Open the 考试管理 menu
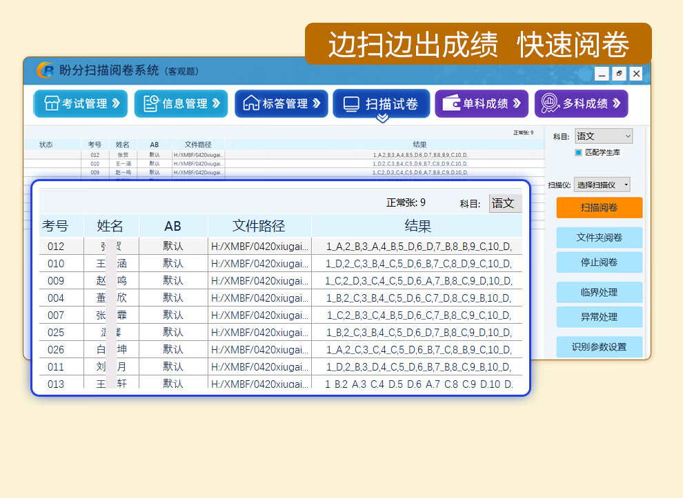The image size is (683, 498). (x=81, y=103)
